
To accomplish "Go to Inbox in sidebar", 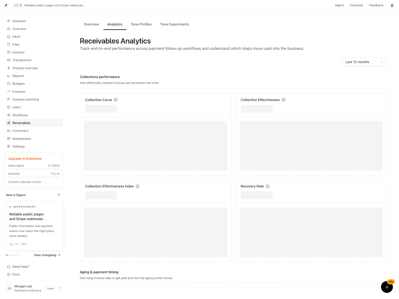I will click(x=34, y=37).
